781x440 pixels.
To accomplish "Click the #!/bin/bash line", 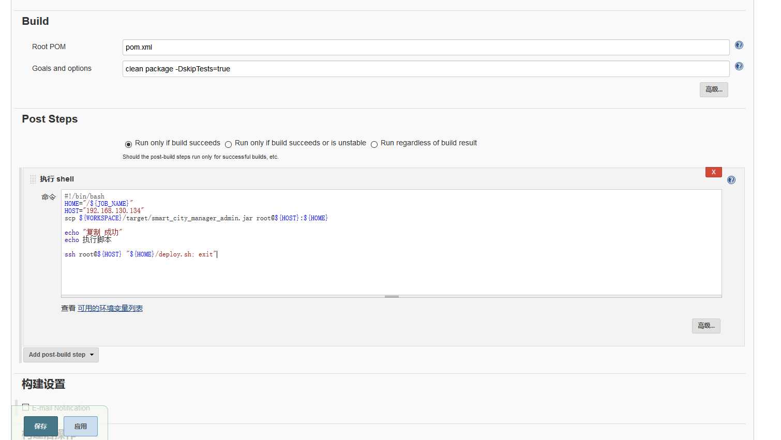I will click(x=84, y=196).
